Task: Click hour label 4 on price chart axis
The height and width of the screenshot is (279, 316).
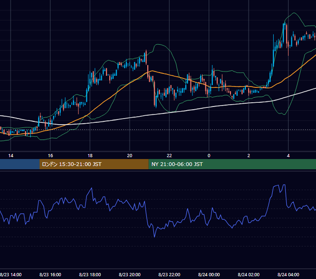Action: pos(289,156)
